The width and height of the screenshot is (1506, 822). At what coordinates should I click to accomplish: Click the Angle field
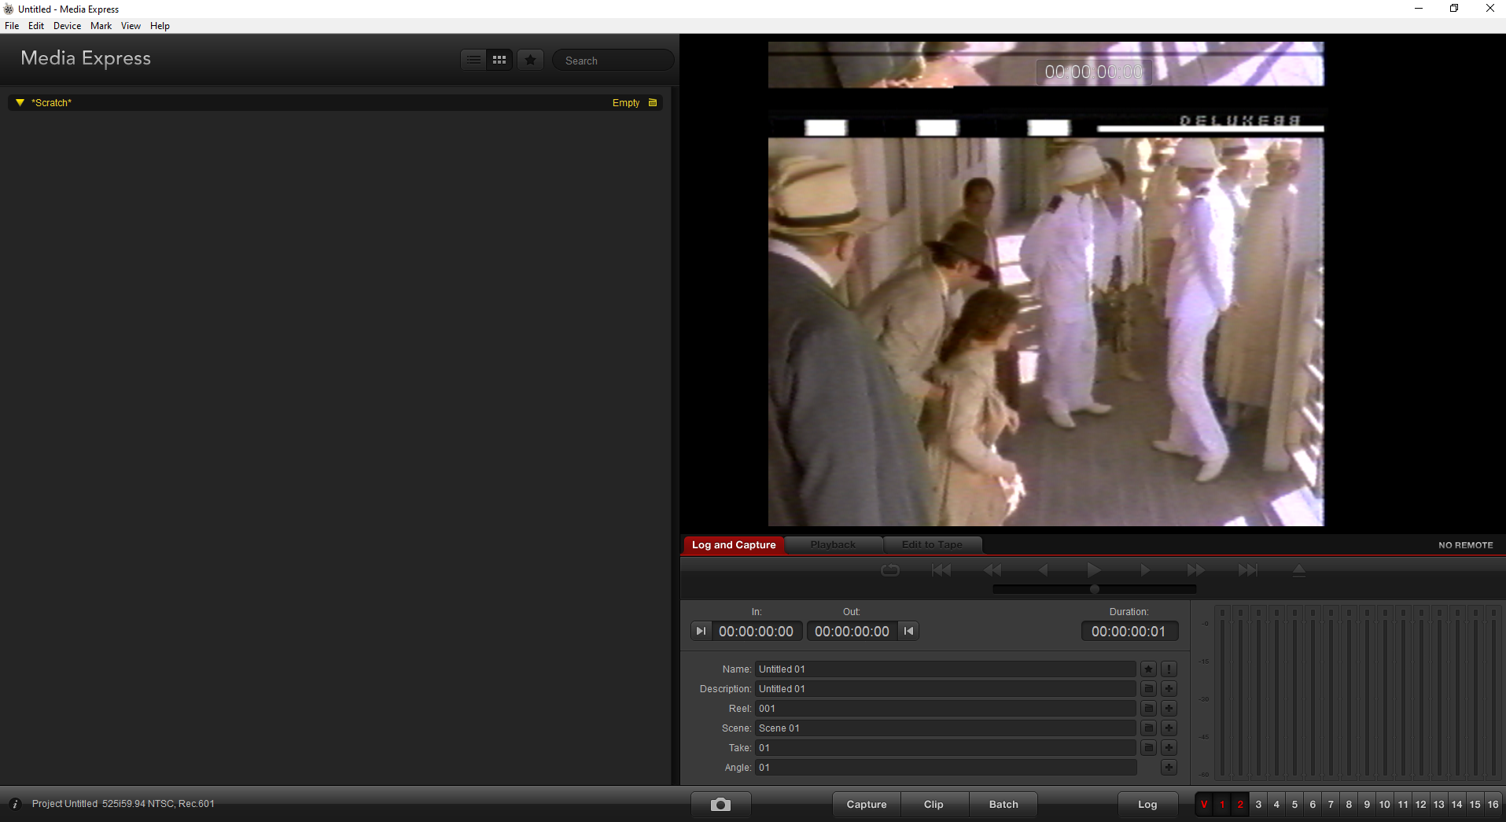(x=945, y=768)
